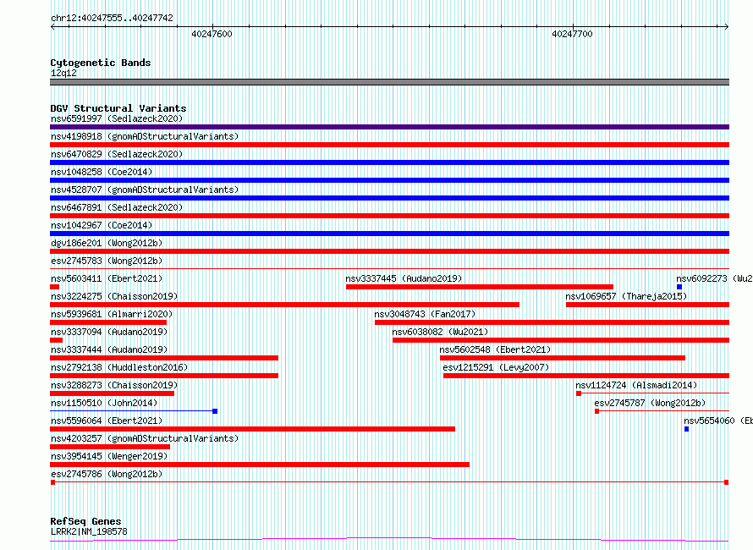Select the esv2745787 (Wong2012b) label
Image resolution: width=753 pixels, height=550 pixels.
[650, 403]
